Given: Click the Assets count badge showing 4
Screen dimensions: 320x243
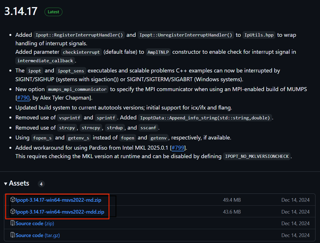Looking at the screenshot, I should click(41, 184).
